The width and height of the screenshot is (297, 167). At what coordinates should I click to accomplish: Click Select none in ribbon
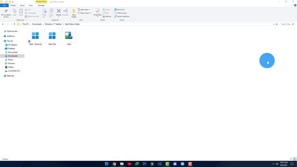(x=120, y=13)
